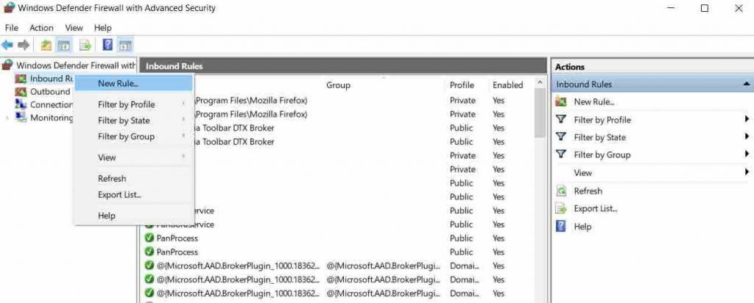754x303 pixels.
Task: Open the File menu
Action: pyautogui.click(x=11, y=28)
